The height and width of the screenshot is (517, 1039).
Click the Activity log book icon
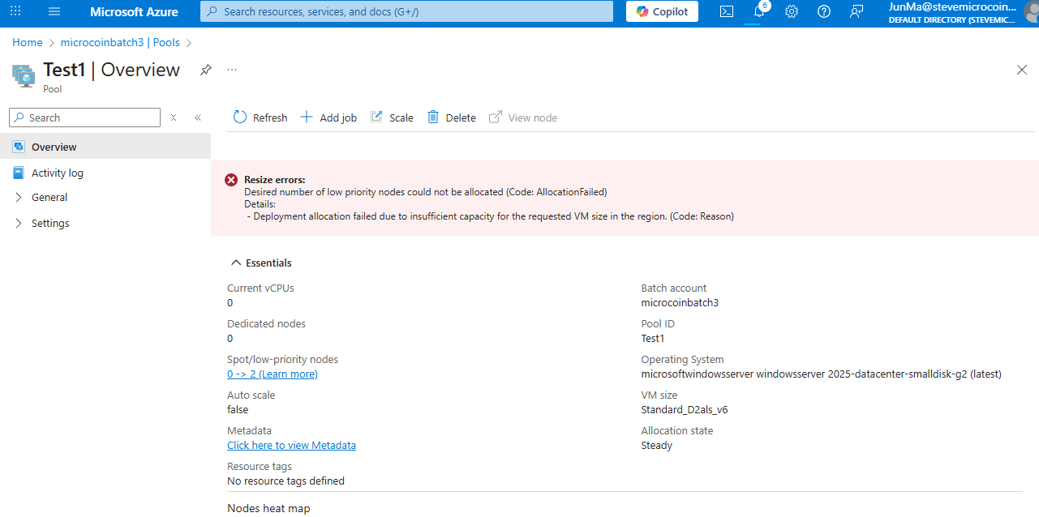click(x=19, y=173)
